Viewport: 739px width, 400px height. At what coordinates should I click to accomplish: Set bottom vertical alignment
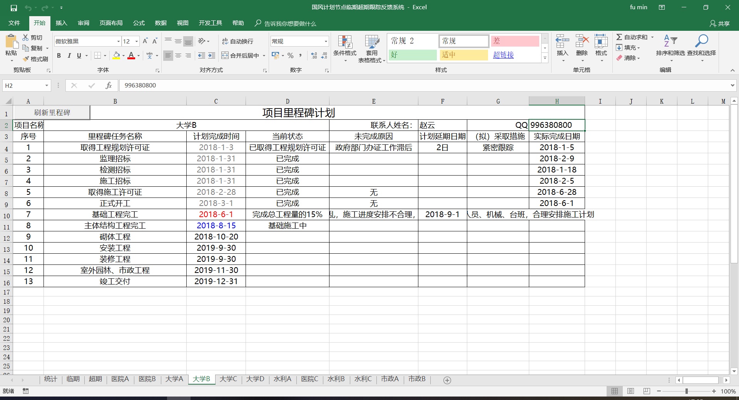tap(188, 41)
